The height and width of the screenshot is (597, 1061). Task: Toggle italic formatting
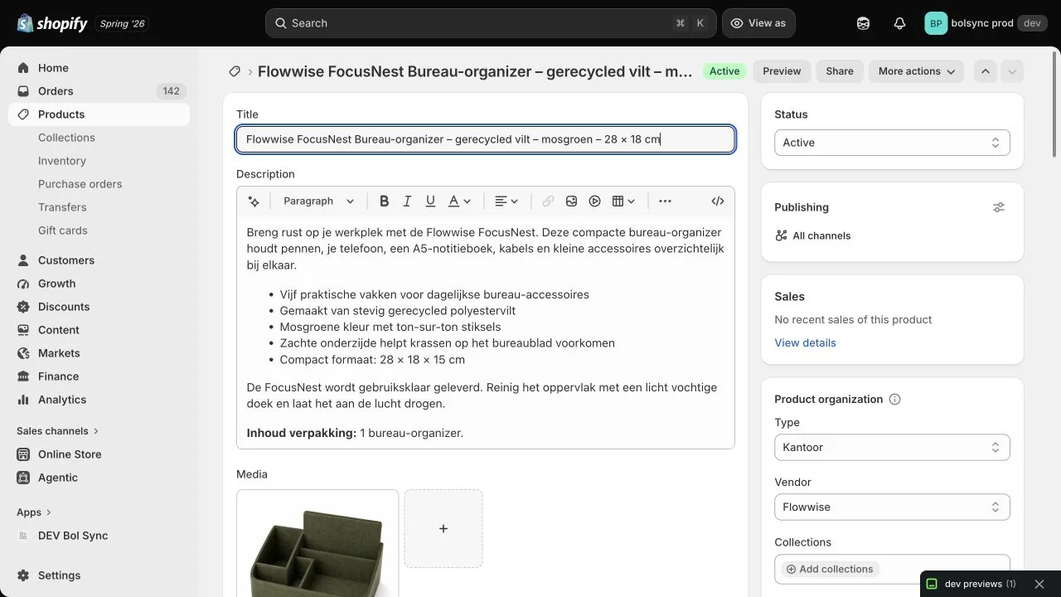coord(407,201)
